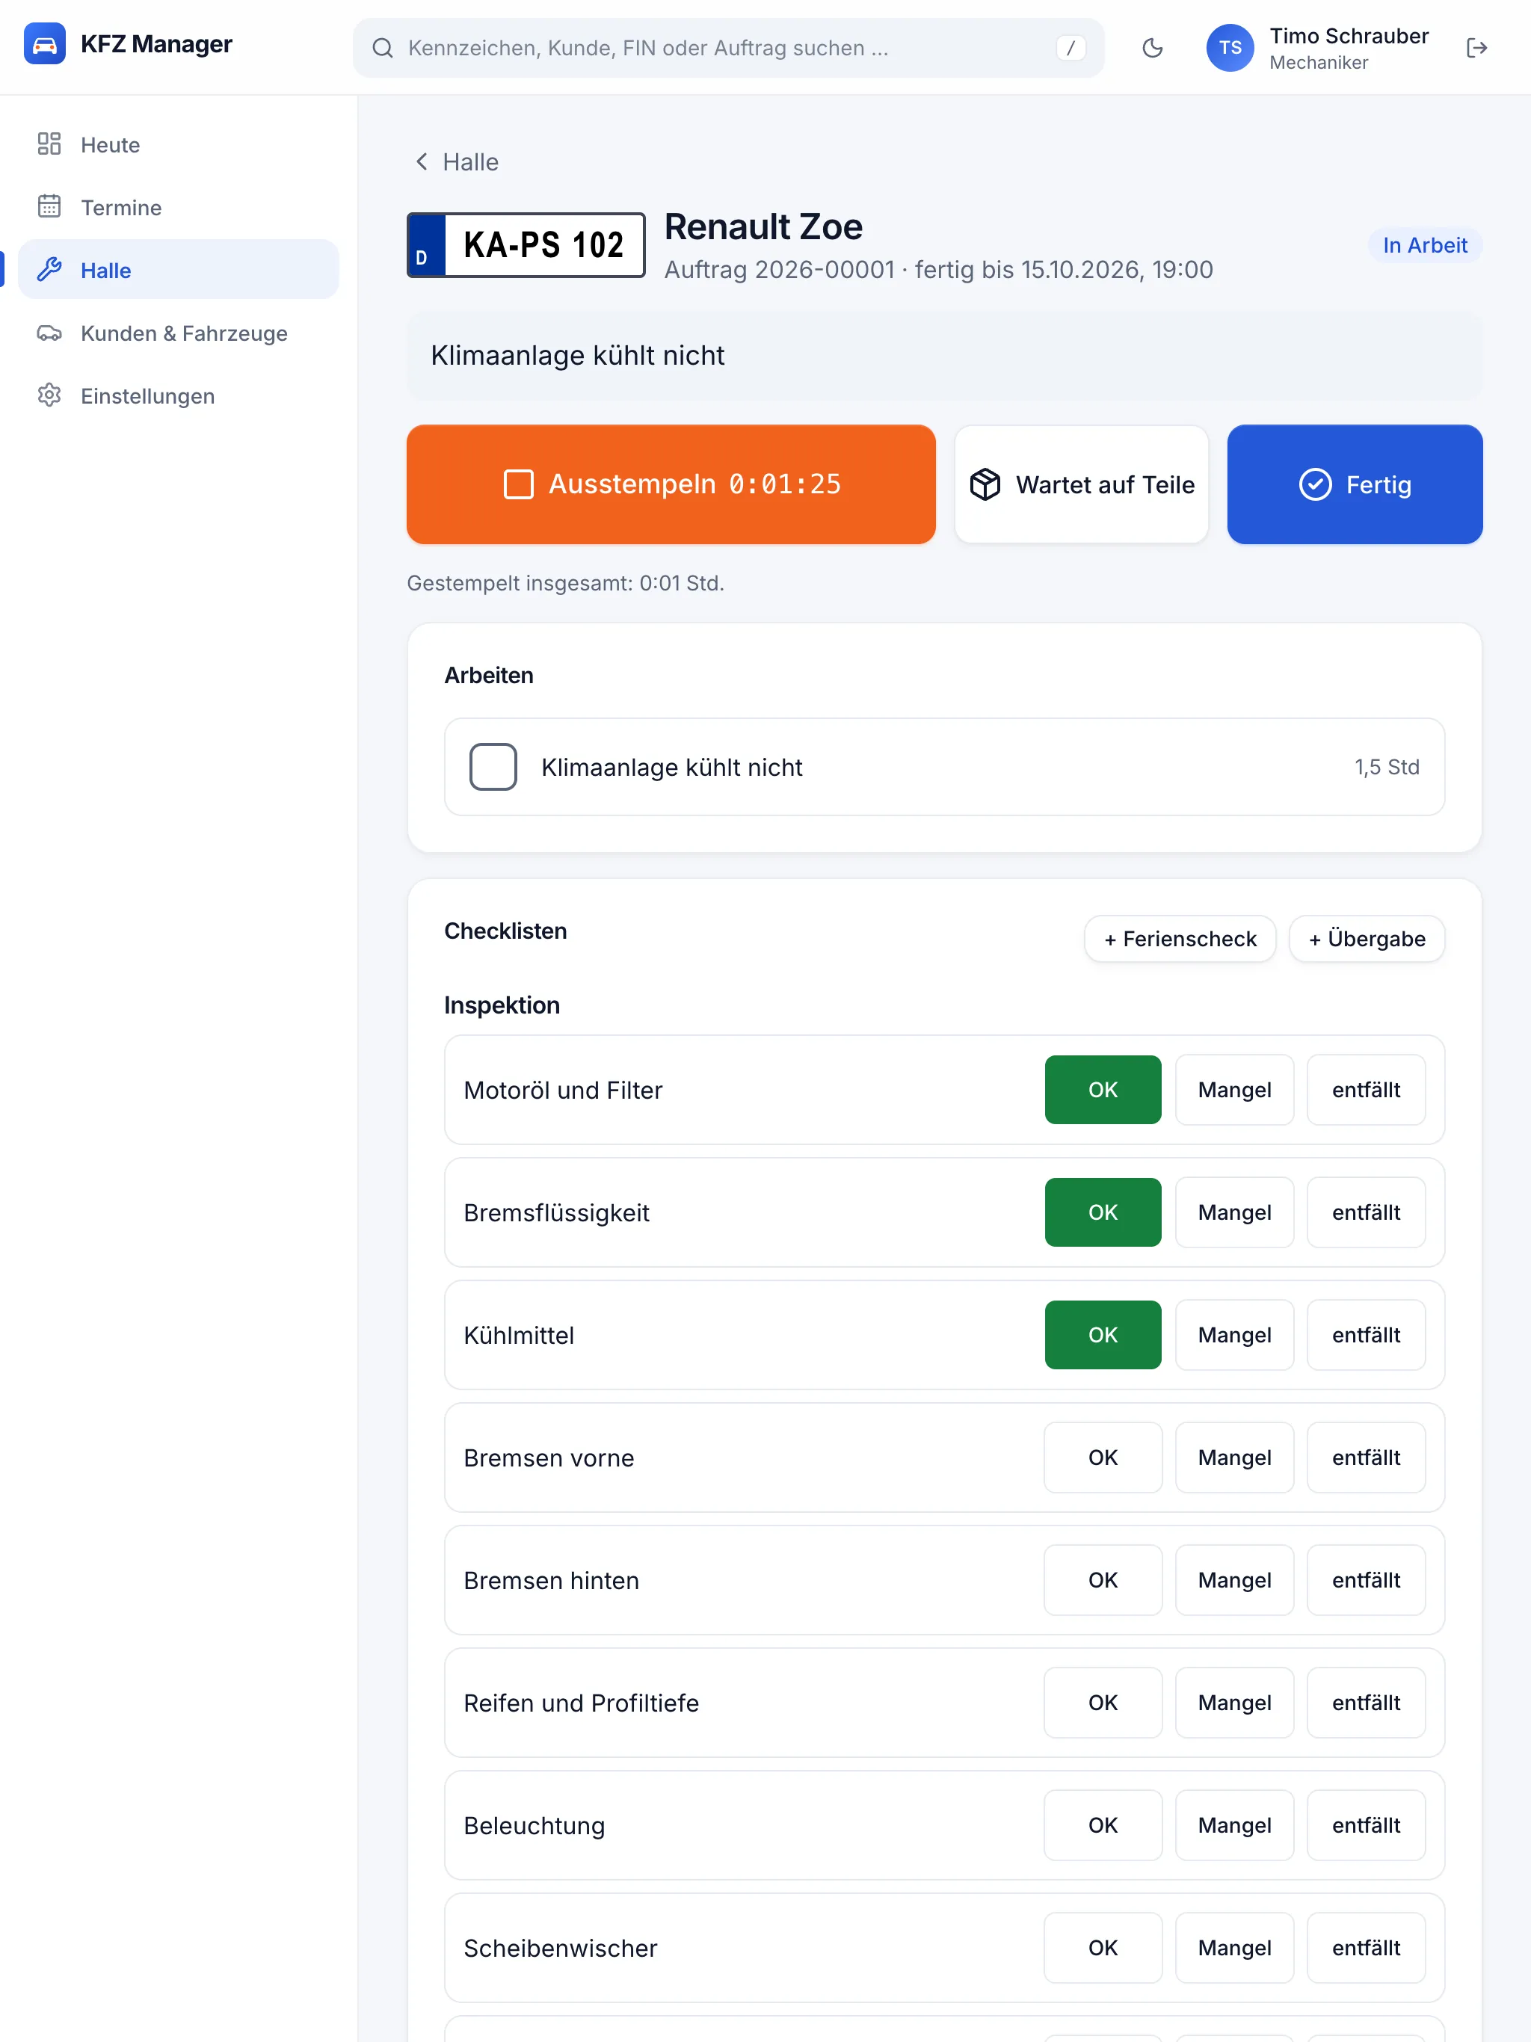Image resolution: width=1531 pixels, height=2042 pixels.
Task: Click the Termine calendar icon
Action: pyautogui.click(x=49, y=207)
